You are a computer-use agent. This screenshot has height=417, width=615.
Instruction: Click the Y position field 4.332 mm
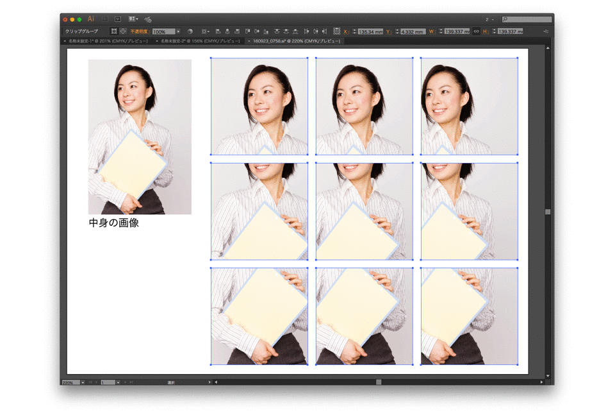[x=413, y=31]
